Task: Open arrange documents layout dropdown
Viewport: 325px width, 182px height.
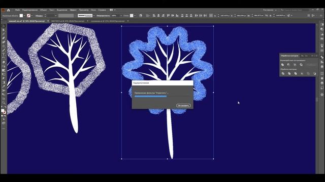Action: click(x=113, y=10)
